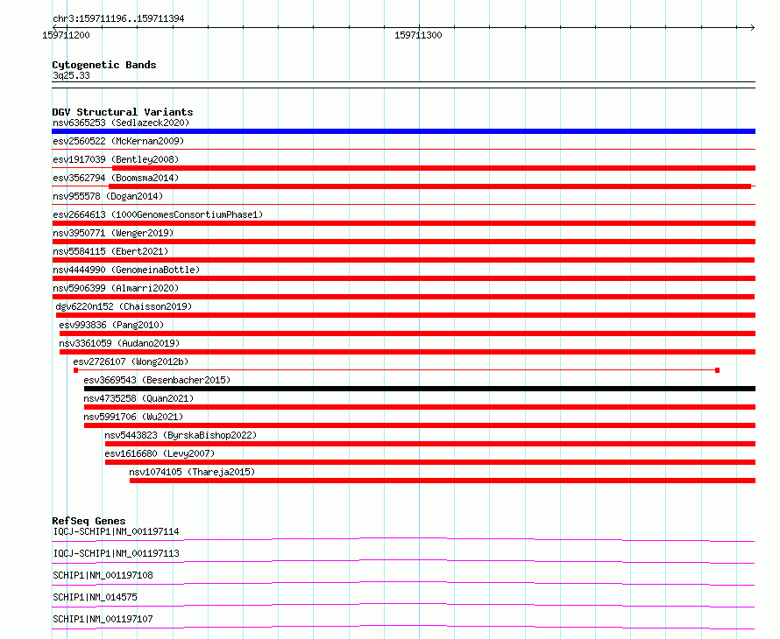
Task: Open esv993836 (Pang2010) label
Action: [x=111, y=325]
